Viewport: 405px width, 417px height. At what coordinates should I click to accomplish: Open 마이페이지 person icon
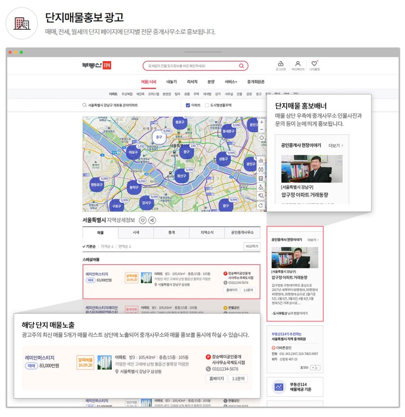298,64
